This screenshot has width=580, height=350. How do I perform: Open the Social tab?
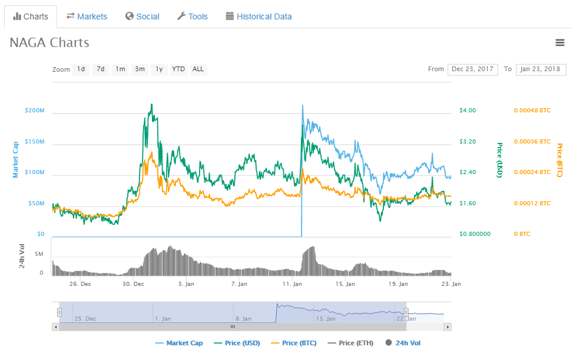point(142,16)
